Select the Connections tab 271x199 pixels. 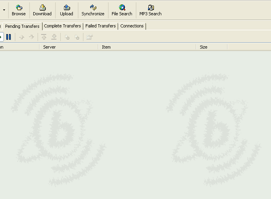click(x=132, y=26)
